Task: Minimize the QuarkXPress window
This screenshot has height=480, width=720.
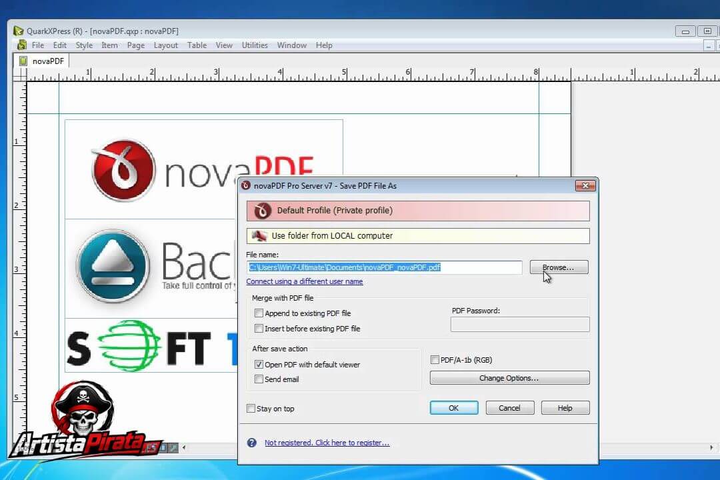Action: (685, 31)
